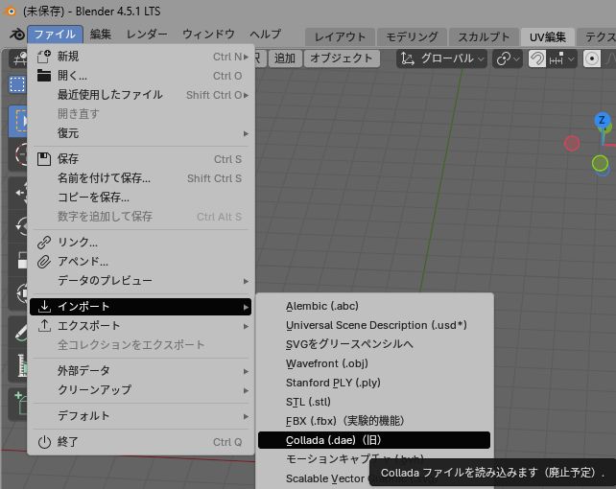Toggle proportional editing icon

tap(592, 58)
